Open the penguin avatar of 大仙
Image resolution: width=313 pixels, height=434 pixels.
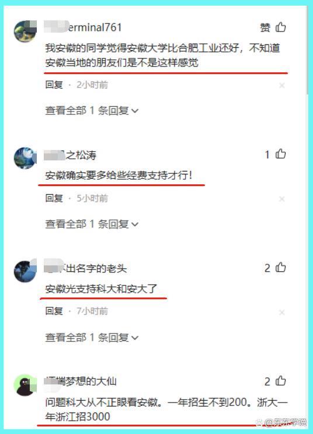[25, 385]
